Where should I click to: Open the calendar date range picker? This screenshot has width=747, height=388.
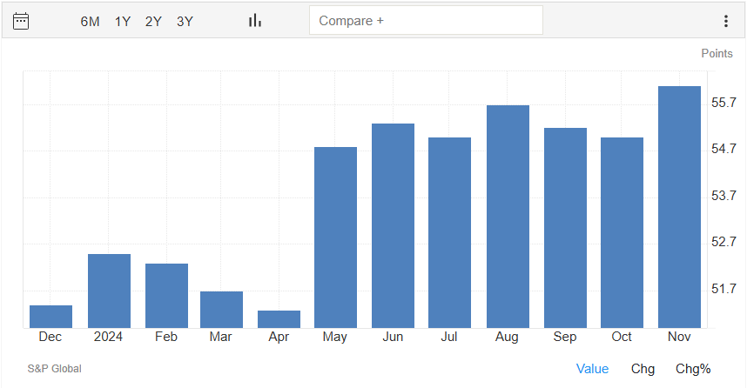pyautogui.click(x=21, y=21)
